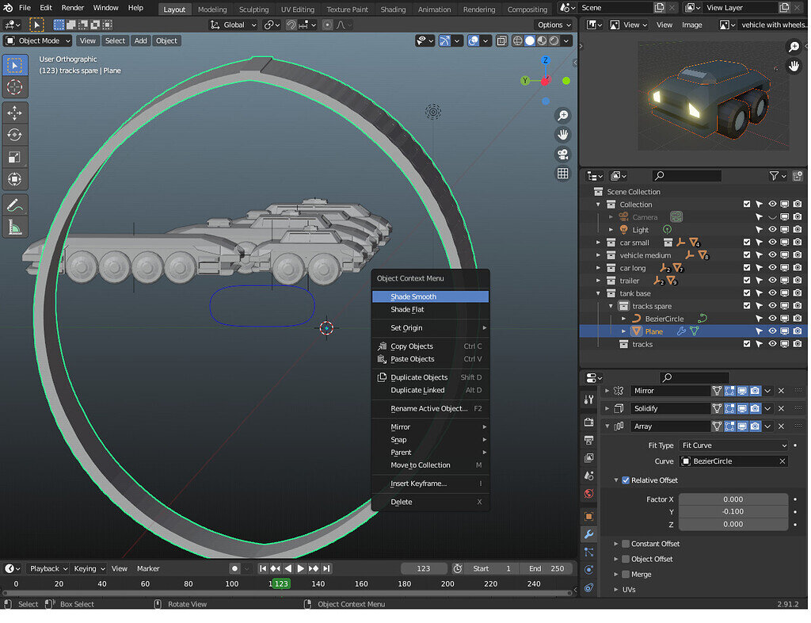
Task: Hide the tracks collection in the viewport
Action: (772, 343)
